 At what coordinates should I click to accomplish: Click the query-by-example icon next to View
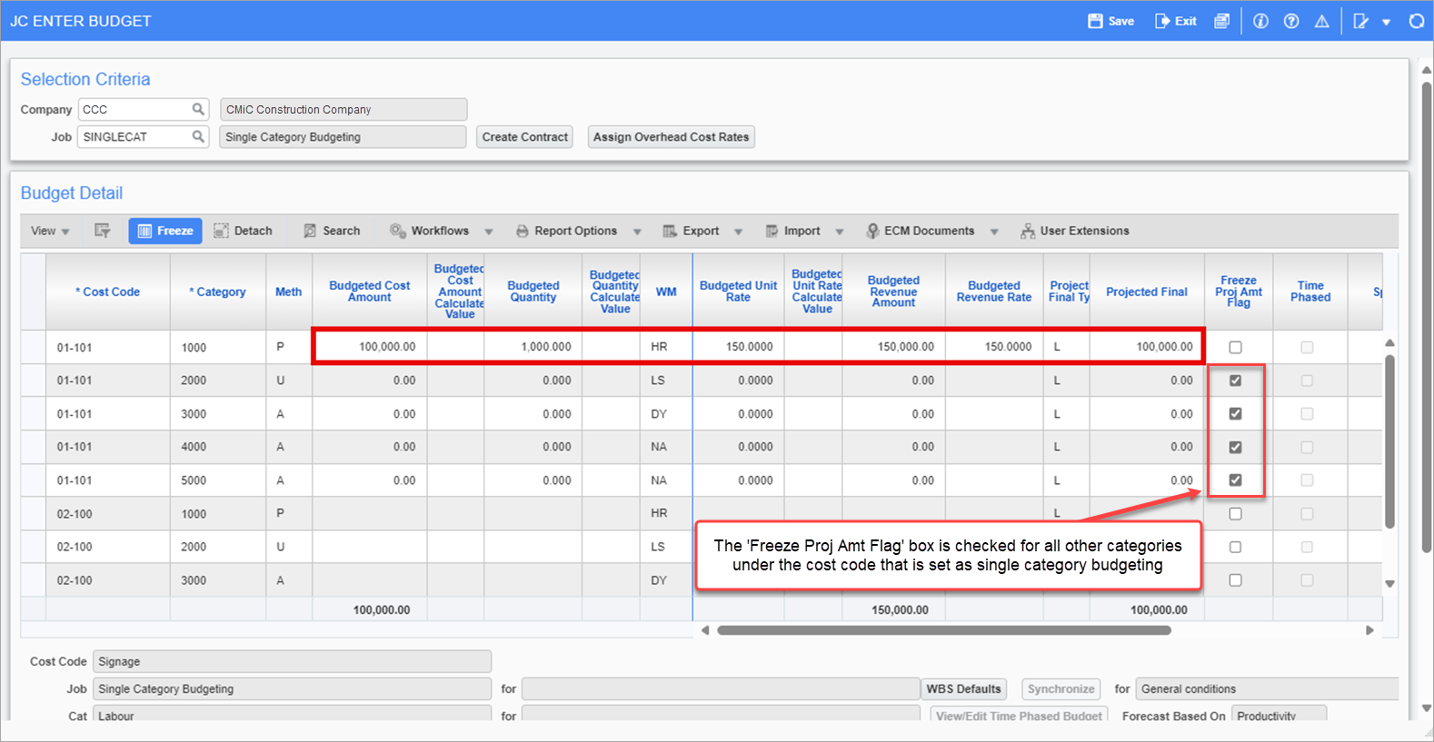click(x=103, y=231)
